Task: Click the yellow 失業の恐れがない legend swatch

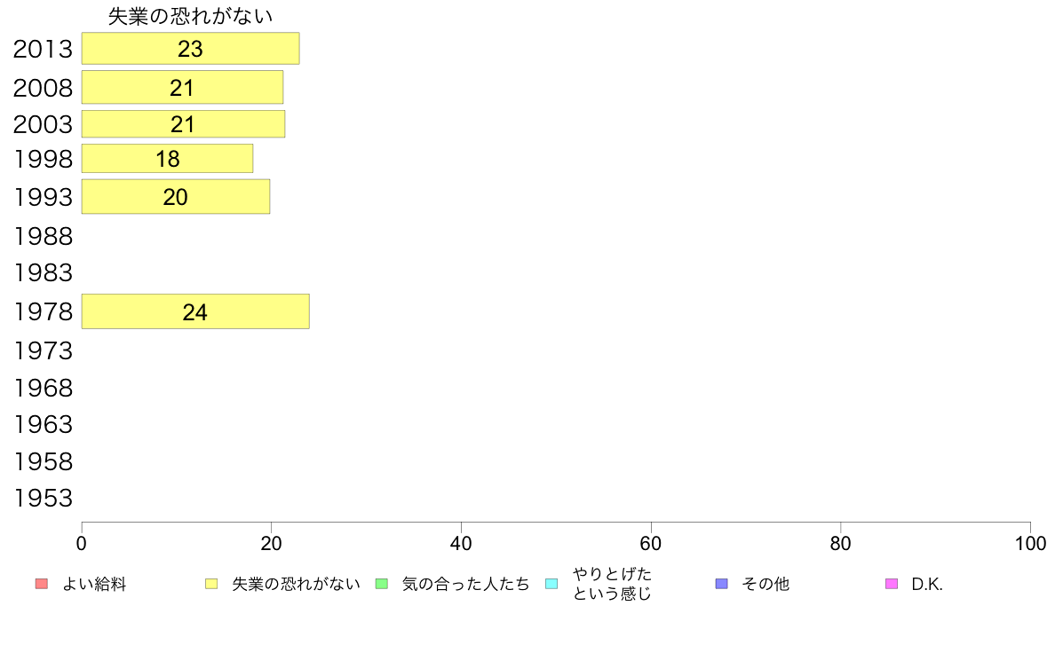Action: [x=211, y=584]
